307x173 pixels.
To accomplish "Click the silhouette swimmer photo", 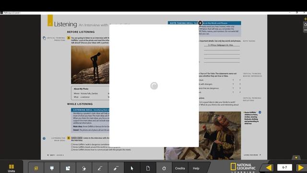I will (90, 65).
